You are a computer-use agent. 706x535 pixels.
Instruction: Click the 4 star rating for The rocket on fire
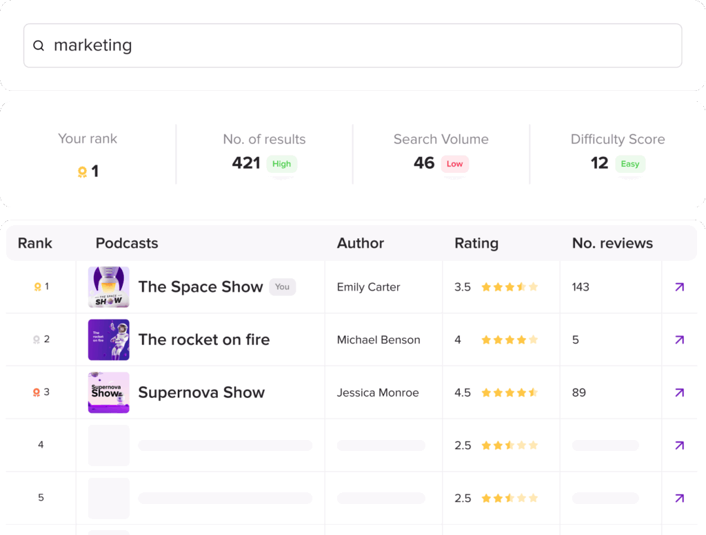[510, 339]
